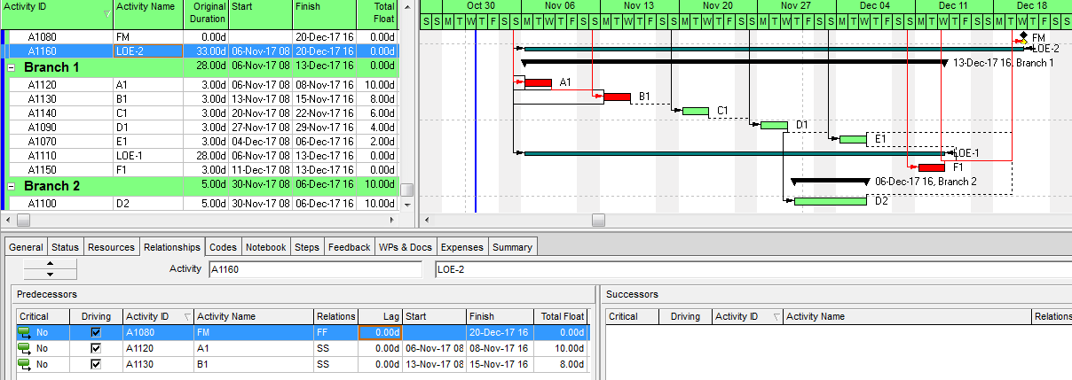Click the Gantt chart horizontal scrollbar thumb
The height and width of the screenshot is (380, 1072).
(598, 219)
